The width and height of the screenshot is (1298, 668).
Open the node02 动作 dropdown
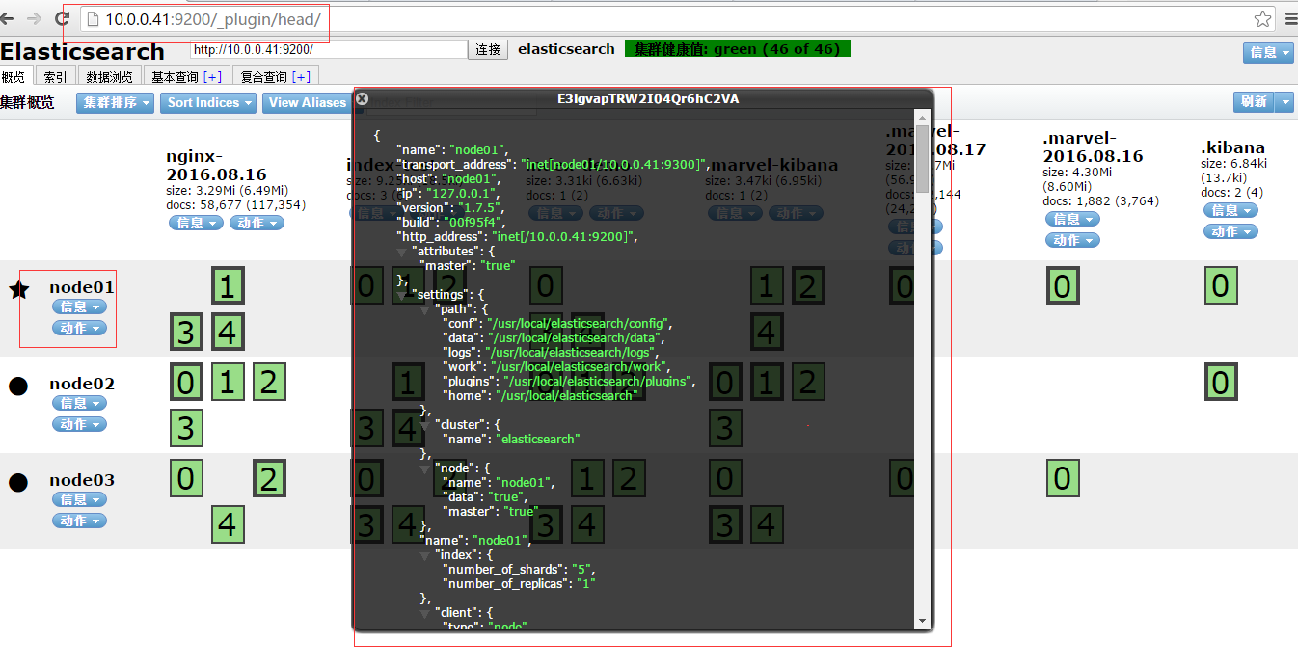[x=79, y=424]
